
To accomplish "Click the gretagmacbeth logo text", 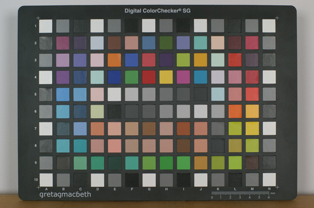I will point(65,194).
